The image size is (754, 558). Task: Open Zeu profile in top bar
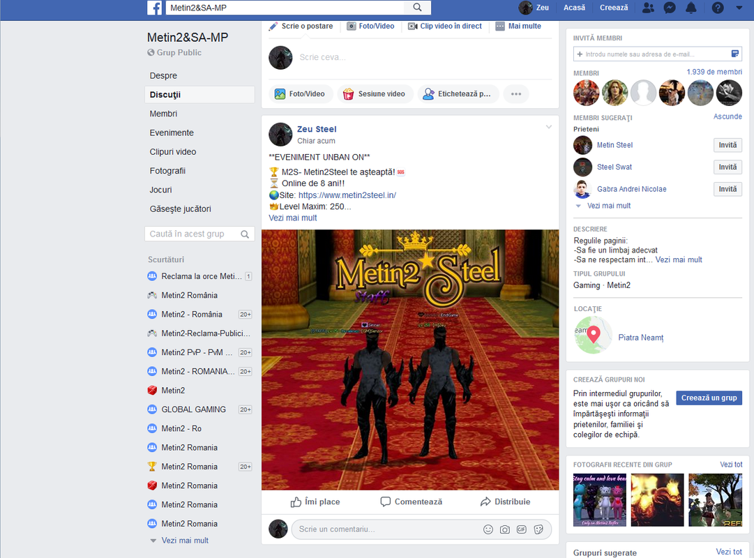(534, 8)
